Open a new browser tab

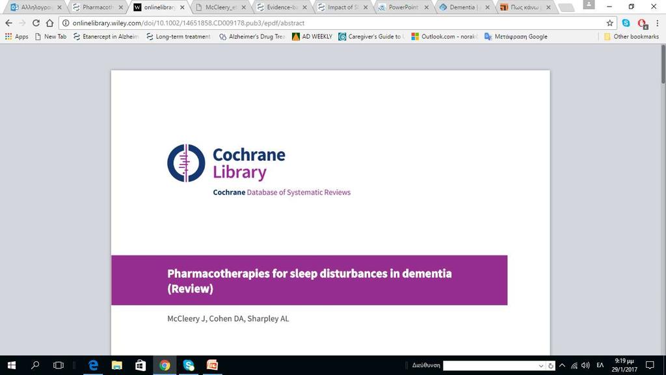point(566,8)
